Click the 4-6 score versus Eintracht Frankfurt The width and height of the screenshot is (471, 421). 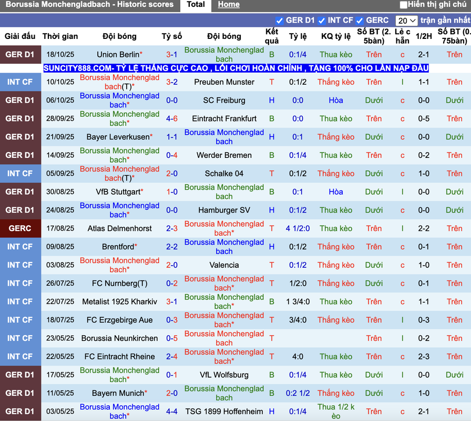point(172,119)
